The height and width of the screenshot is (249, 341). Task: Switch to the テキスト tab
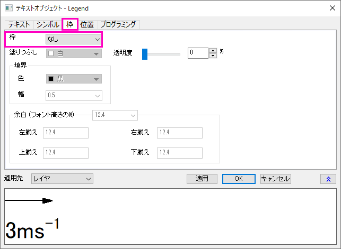click(19, 24)
